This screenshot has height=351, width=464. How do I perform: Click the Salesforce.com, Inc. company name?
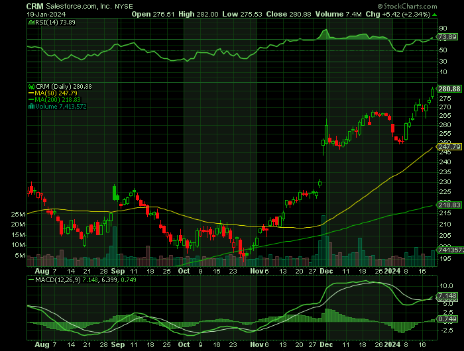click(x=79, y=6)
